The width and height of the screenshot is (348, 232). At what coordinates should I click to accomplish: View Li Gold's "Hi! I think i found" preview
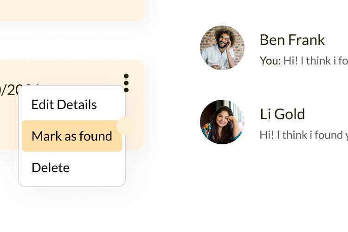(x=303, y=135)
